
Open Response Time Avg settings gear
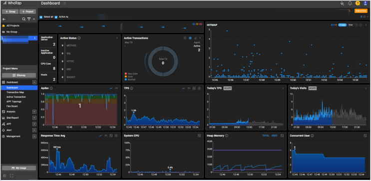tap(116, 136)
